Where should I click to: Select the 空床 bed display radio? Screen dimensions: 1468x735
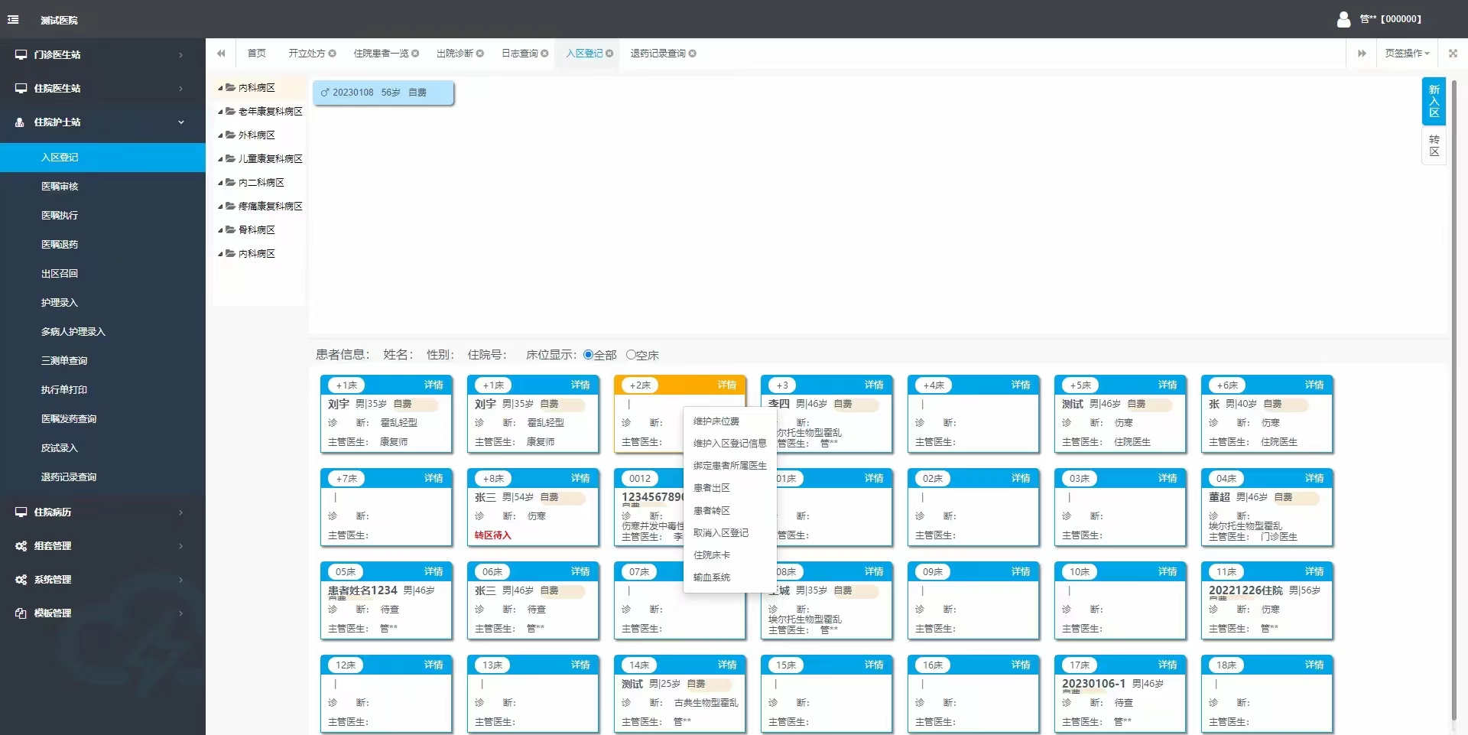[x=631, y=355]
